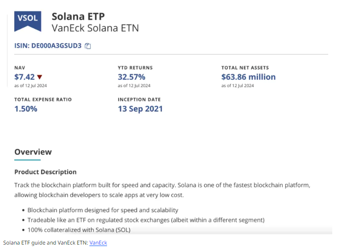Screen dimensions: 346x248
Task: Click the bullet about regulated stock exchanges
Action: (x=146, y=220)
